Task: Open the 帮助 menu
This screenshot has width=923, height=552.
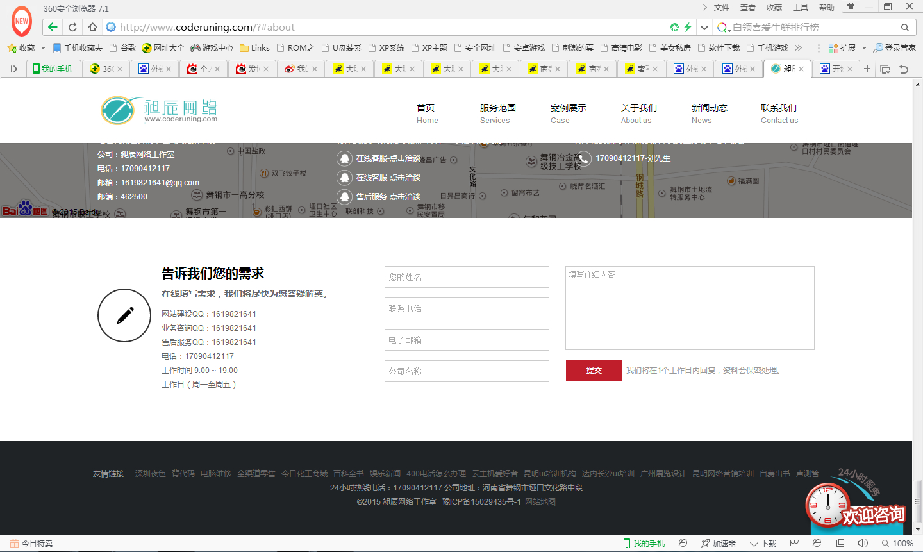Action: coord(827,8)
